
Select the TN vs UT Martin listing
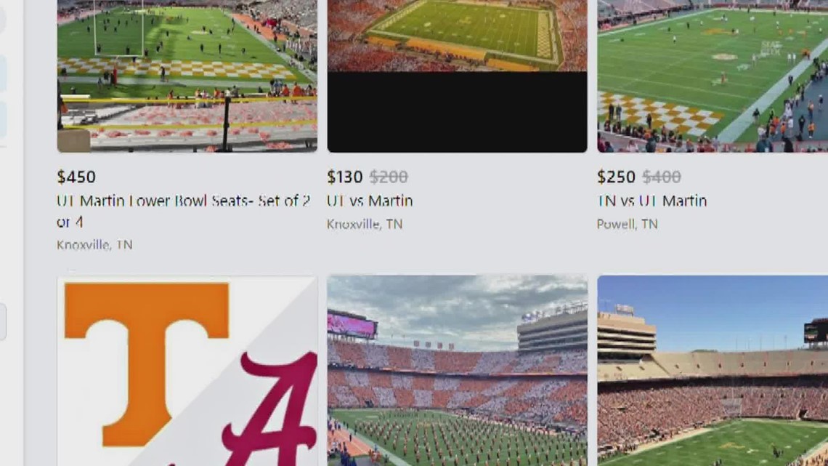[652, 201]
